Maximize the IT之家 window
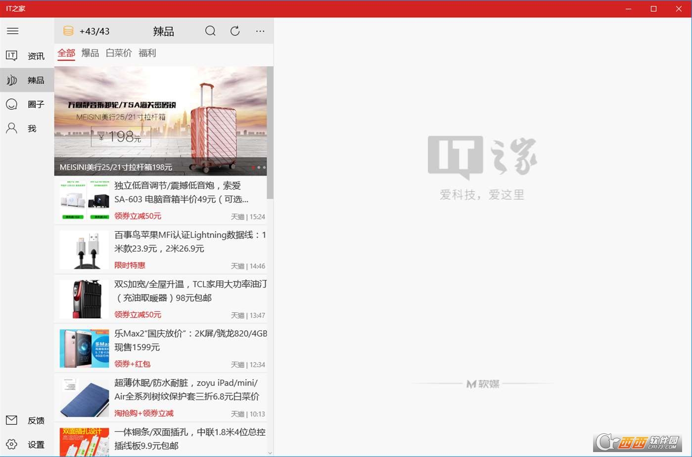Screen dimensions: 692x457 [x=653, y=9]
